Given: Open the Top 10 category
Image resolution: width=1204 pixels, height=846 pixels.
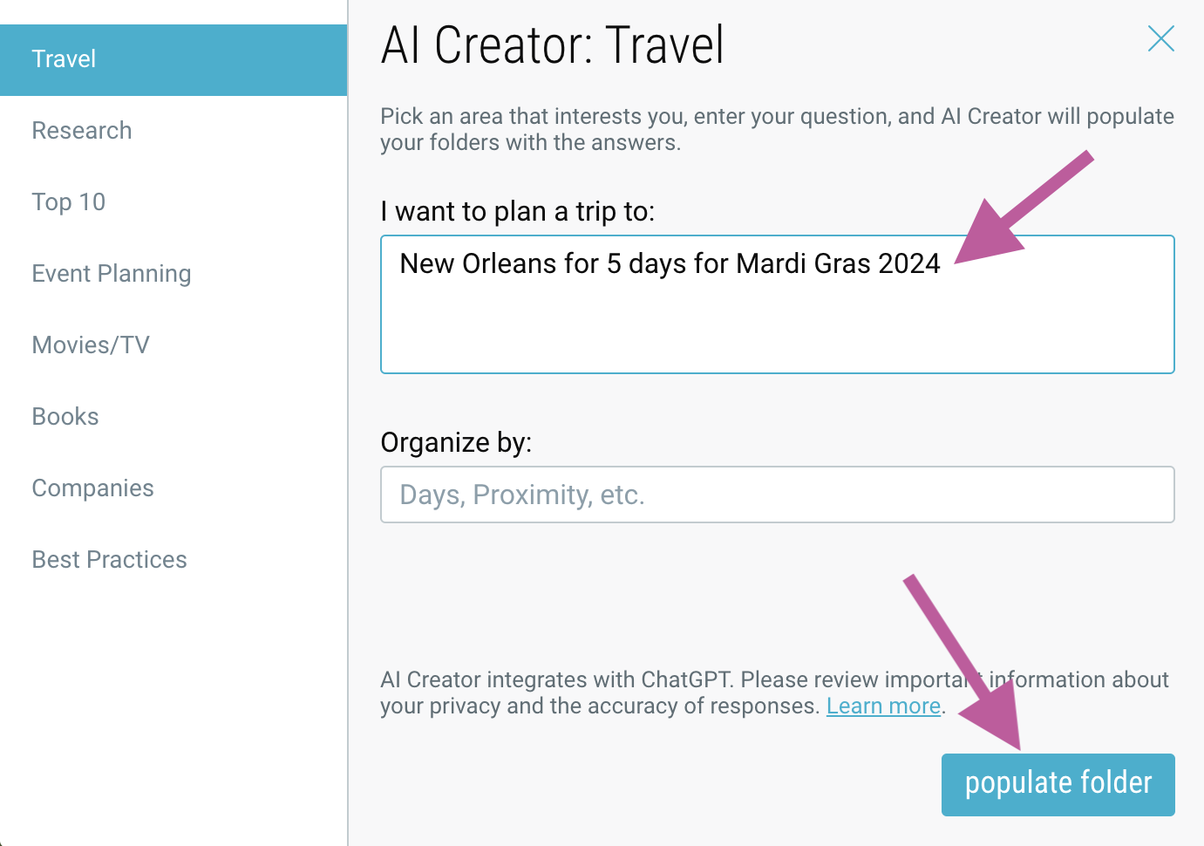Looking at the screenshot, I should (69, 202).
